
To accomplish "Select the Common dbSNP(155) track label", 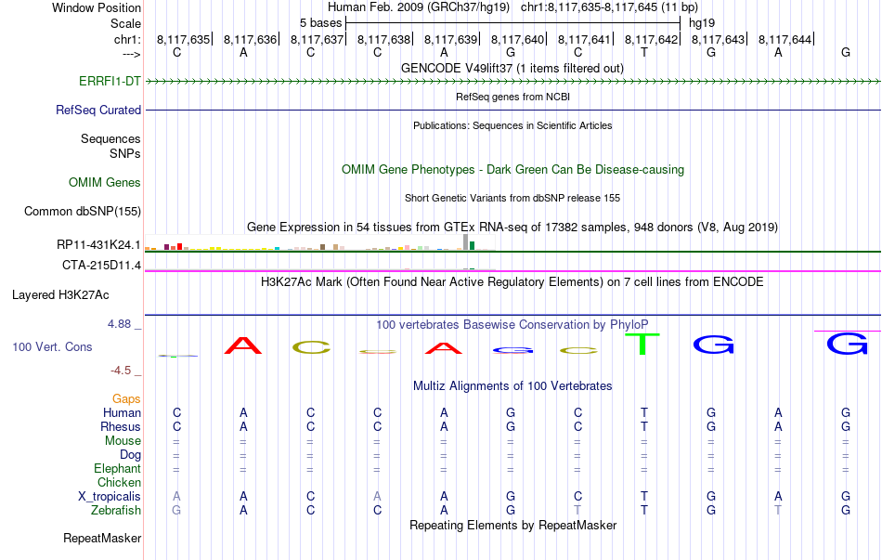I will (83, 211).
